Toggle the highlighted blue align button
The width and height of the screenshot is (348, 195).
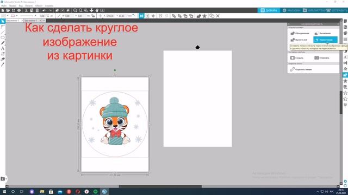[141, 16]
